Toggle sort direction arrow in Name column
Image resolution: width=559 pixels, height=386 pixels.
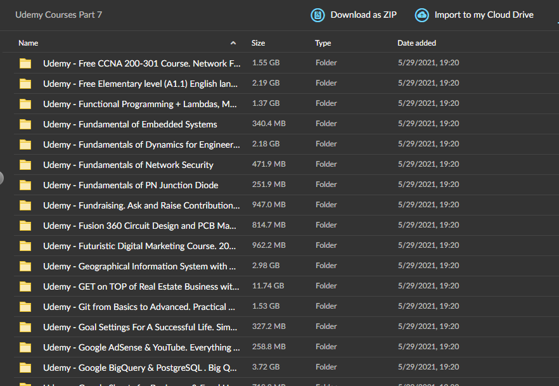[x=233, y=43]
